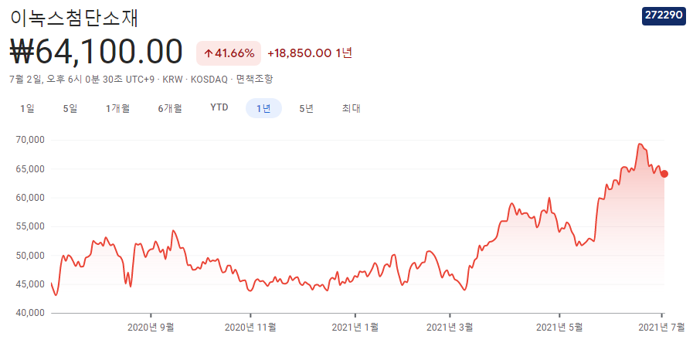Click the 50,000 y-axis label

click(30, 256)
